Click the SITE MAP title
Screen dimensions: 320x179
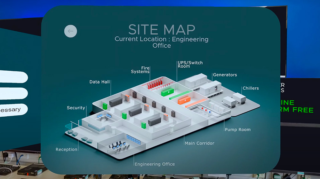[162, 29]
